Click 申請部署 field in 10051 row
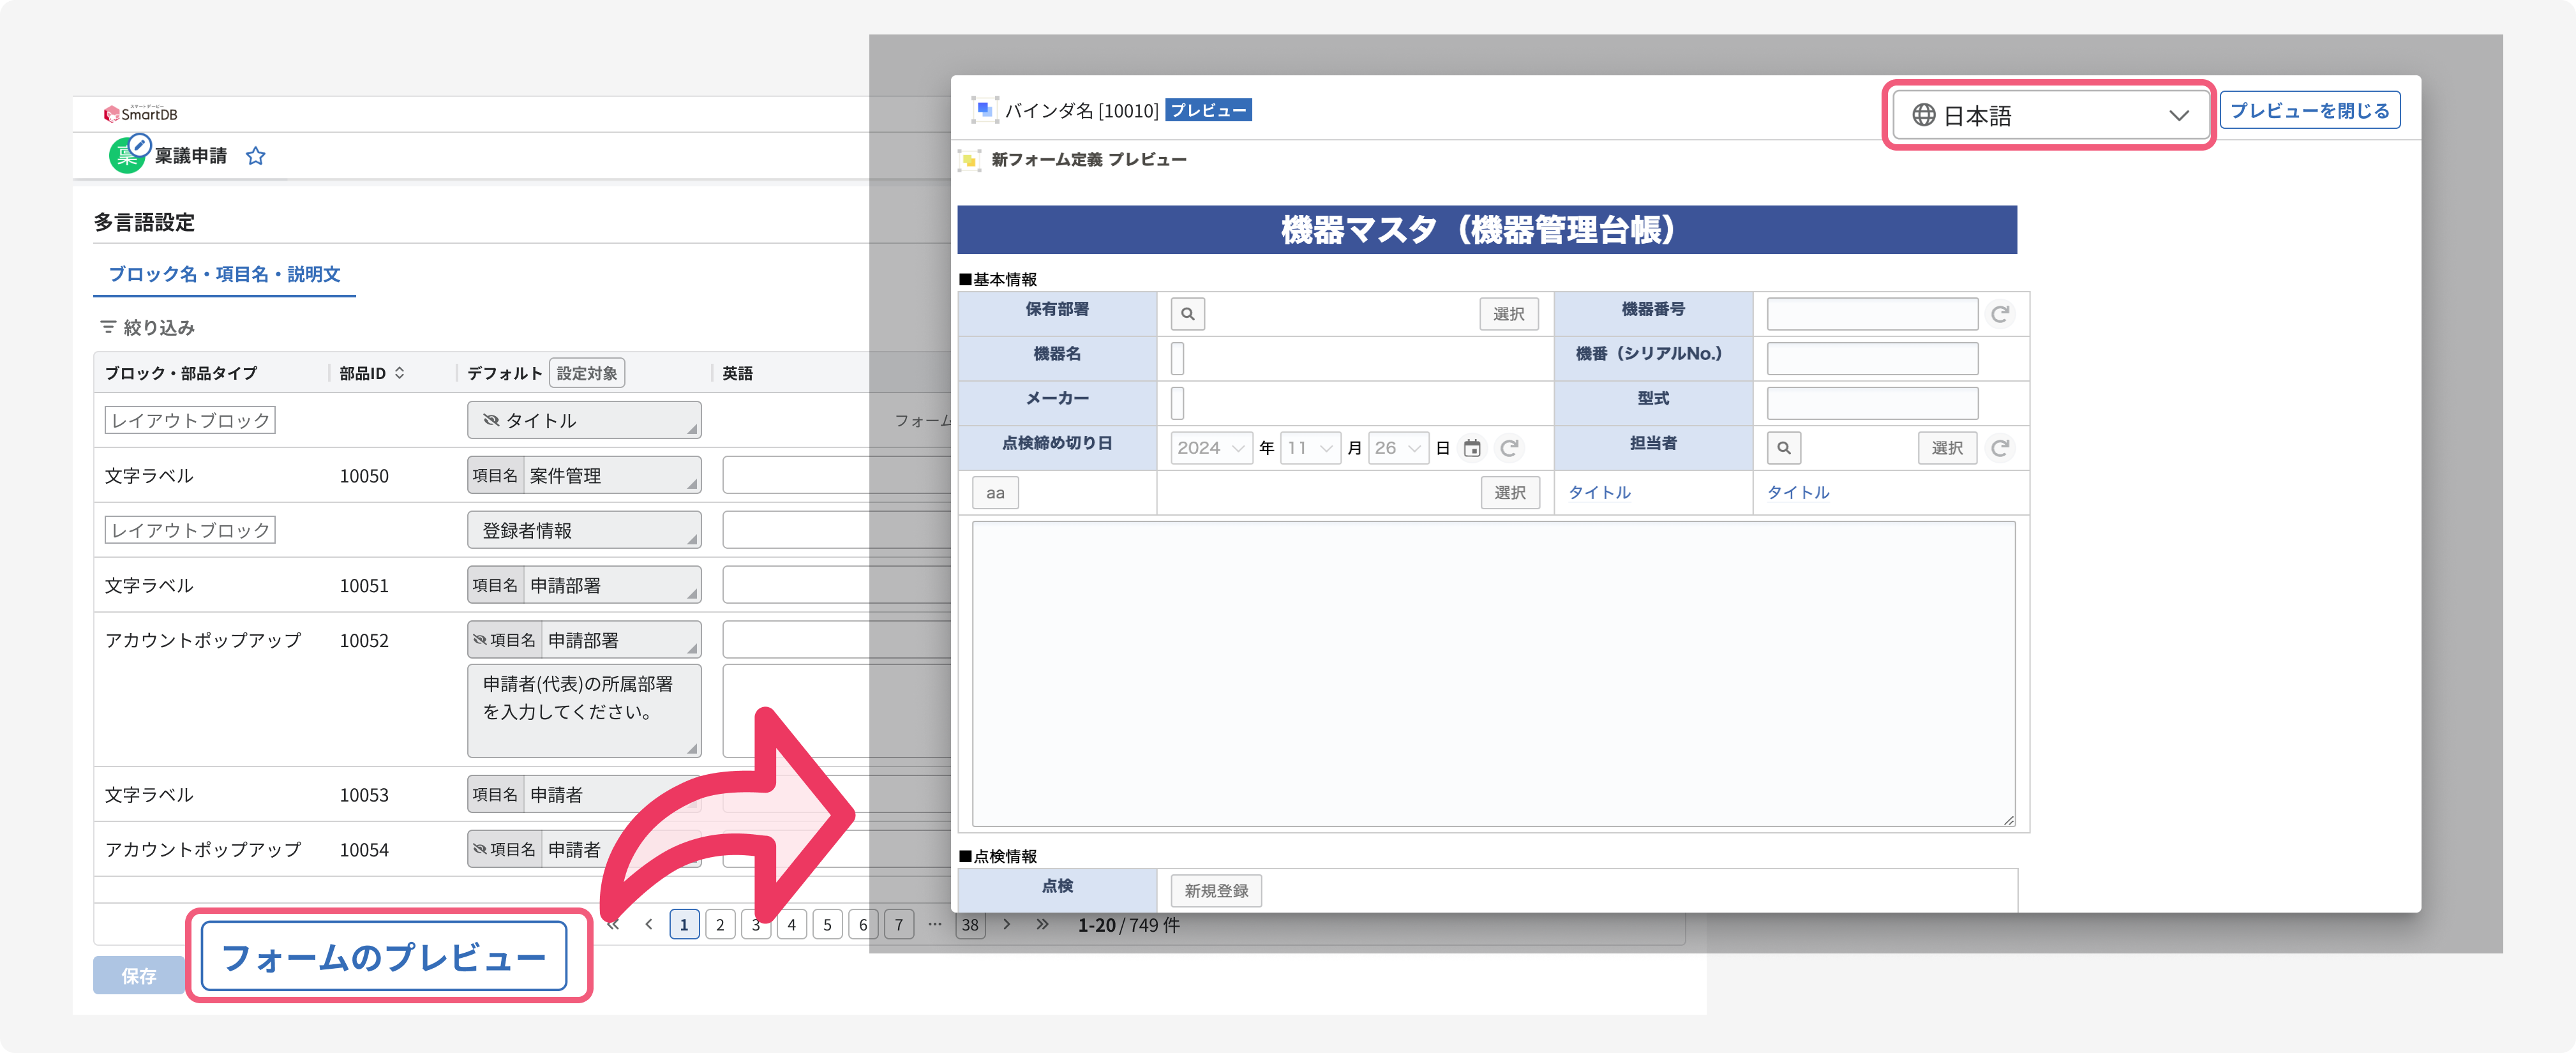This screenshot has width=2576, height=1053. (584, 585)
